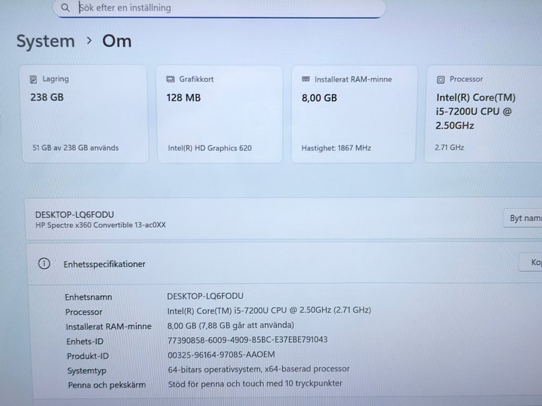
Task: Click the Processor chip icon
Action: click(x=441, y=79)
